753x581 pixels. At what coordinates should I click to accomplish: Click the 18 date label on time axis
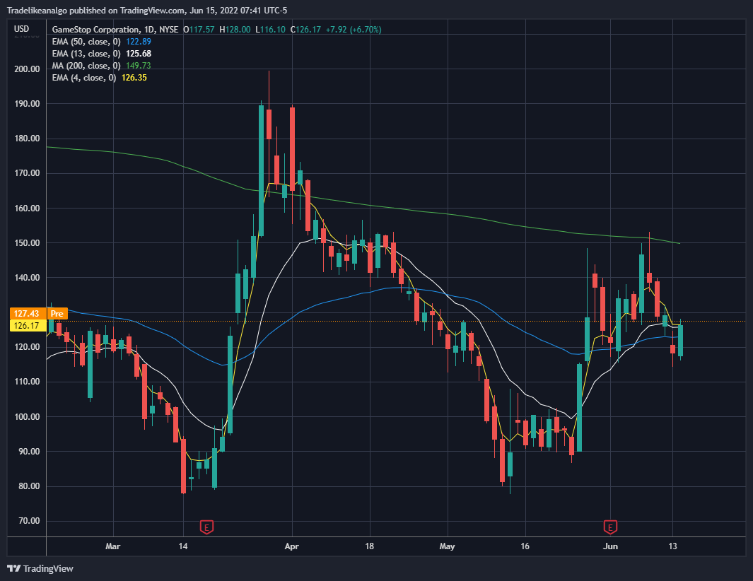click(369, 546)
